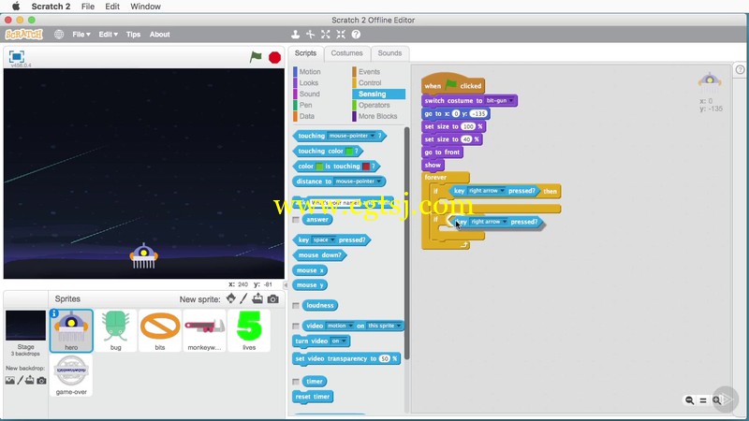Paint a new backdrop
749x421 pixels.
coord(20,381)
